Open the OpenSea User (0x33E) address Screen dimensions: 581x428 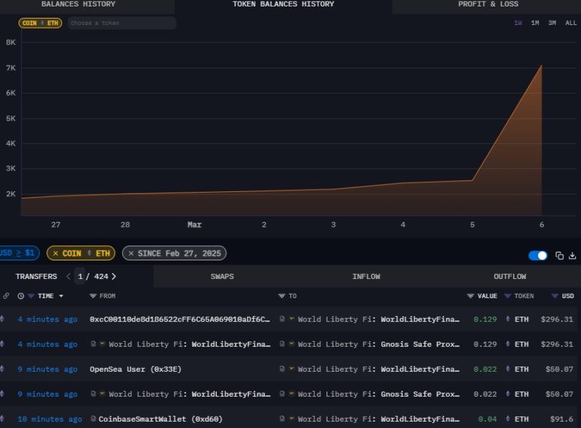pos(135,370)
